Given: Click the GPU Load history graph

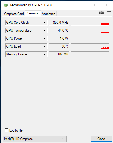Looking at the screenshot, I should click(x=90, y=46).
